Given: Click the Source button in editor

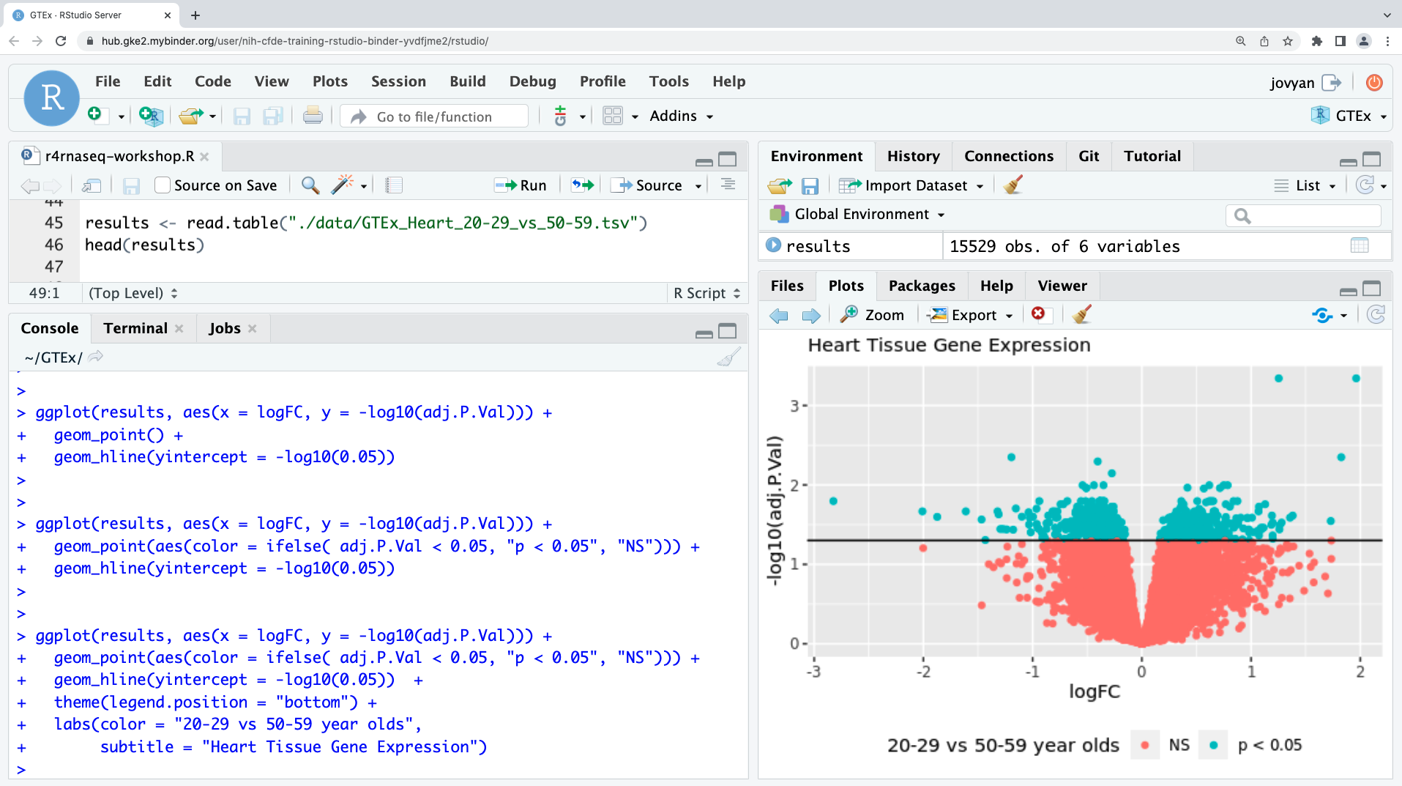Looking at the screenshot, I should (x=647, y=185).
